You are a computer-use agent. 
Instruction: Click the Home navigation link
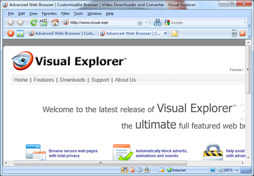[x=21, y=80]
